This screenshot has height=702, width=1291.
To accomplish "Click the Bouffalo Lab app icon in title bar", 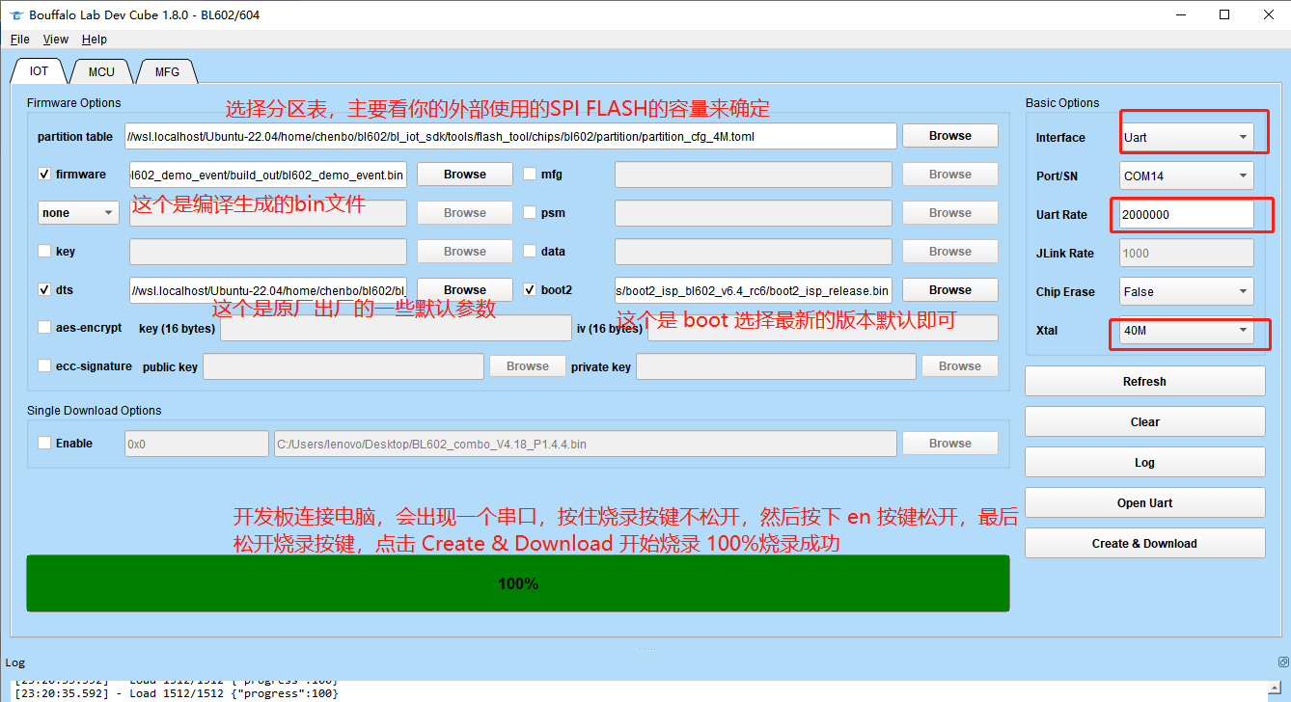I will coord(14,14).
